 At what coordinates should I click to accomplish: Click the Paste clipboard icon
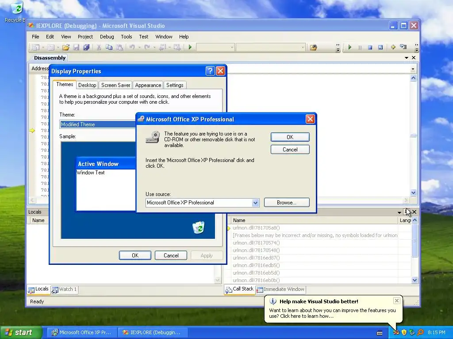119,47
